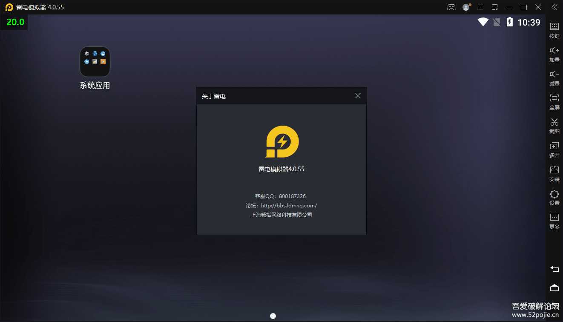Close the 关于雷电 dialog
The image size is (563, 322).
pos(358,96)
